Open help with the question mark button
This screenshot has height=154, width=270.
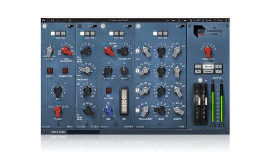[228, 20]
